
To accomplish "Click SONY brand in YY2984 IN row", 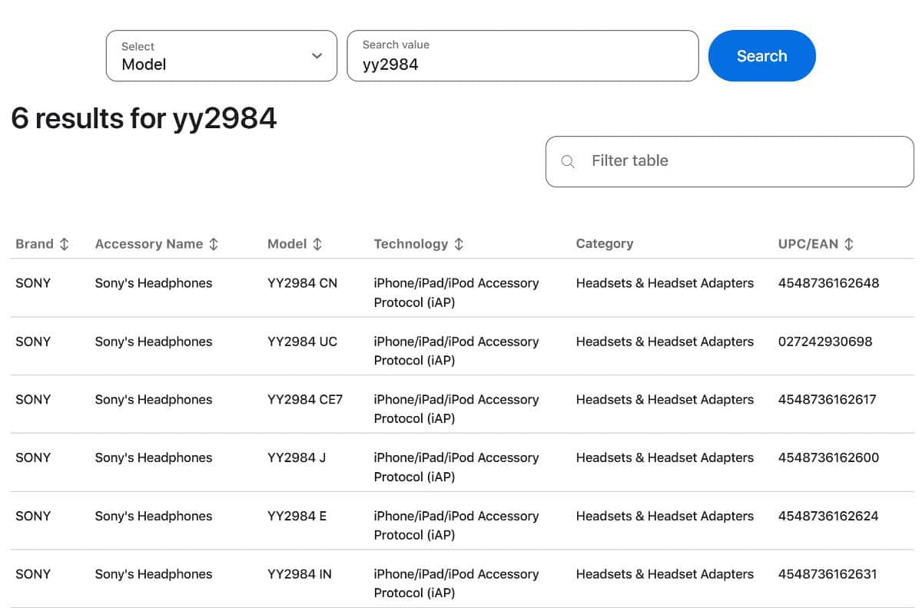I will (x=33, y=574).
